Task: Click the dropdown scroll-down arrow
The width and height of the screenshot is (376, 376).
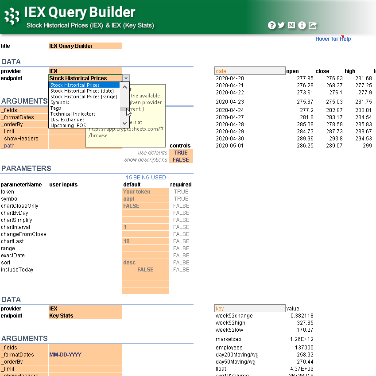Action: (x=125, y=124)
